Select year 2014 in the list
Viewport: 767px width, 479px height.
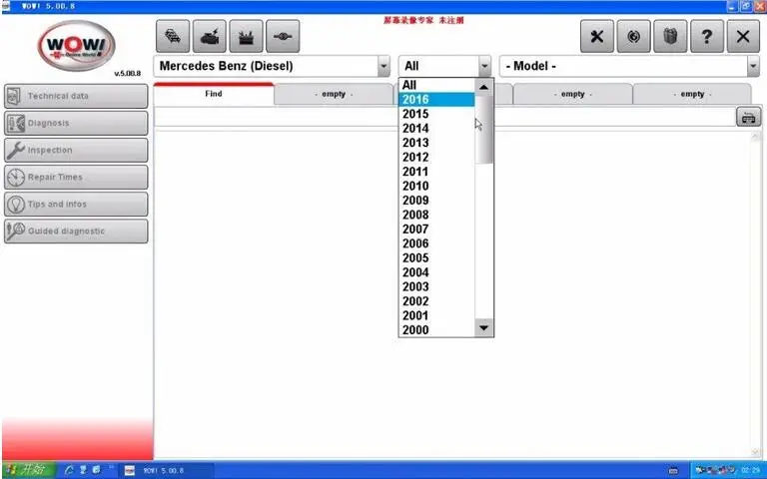click(x=436, y=128)
